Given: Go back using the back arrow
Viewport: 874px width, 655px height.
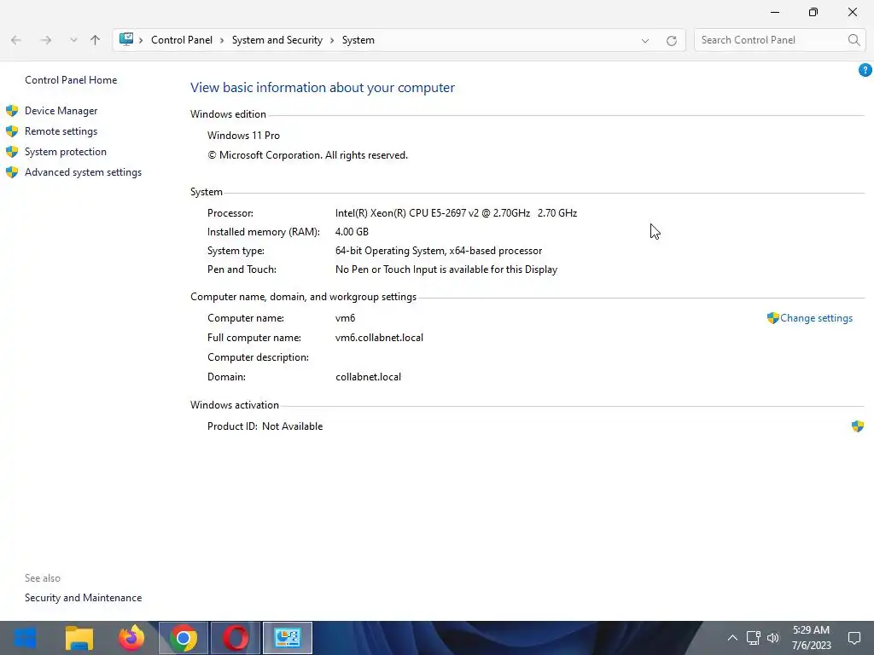Looking at the screenshot, I should [x=16, y=40].
